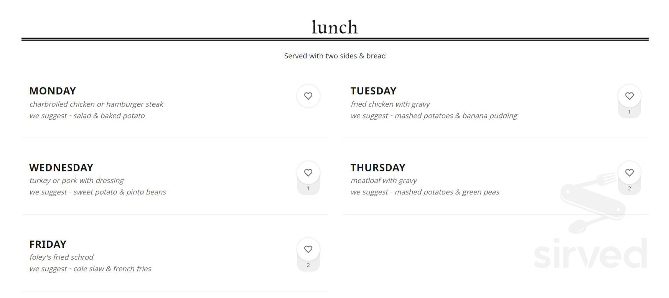669x298 pixels.
Task: Click the THURSDAY like counter showing 2
Action: [x=629, y=188]
